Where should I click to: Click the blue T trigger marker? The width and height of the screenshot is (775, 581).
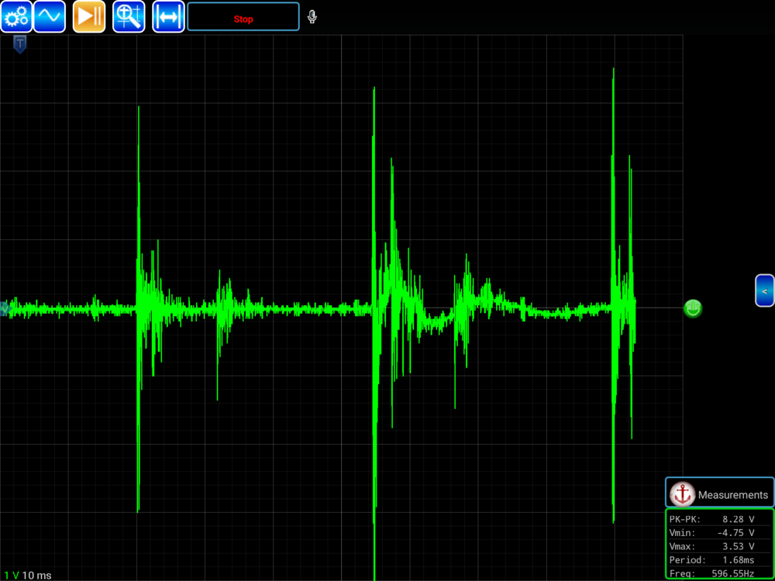20,45
